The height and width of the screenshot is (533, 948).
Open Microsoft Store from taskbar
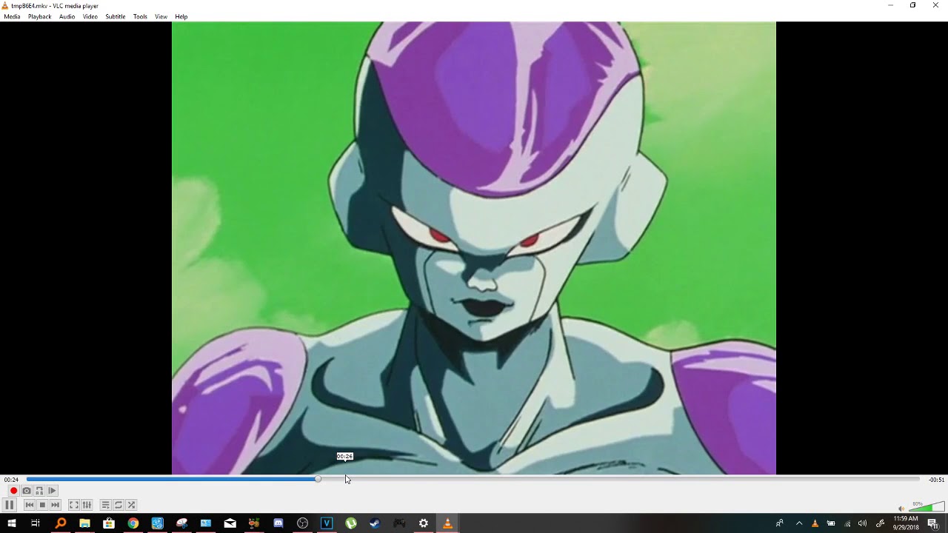pos(109,523)
